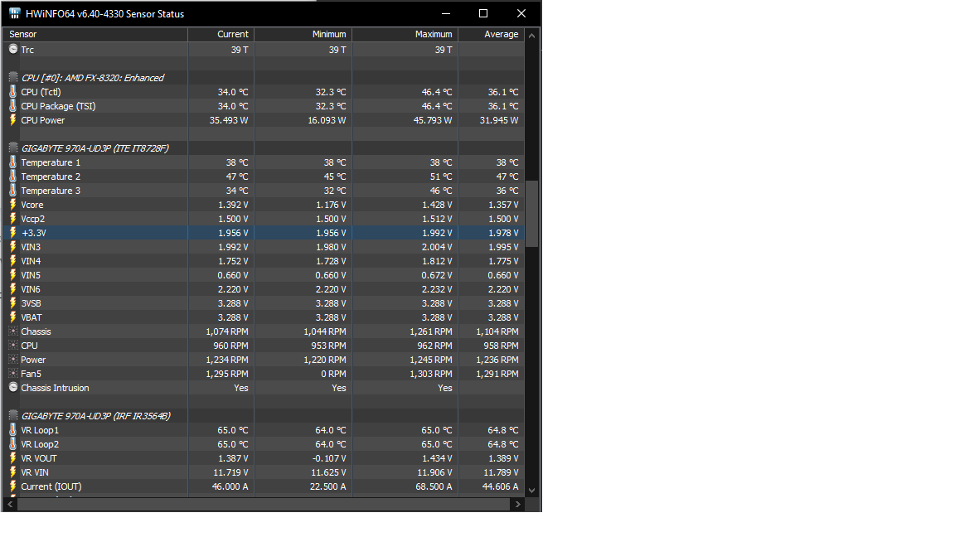Image resolution: width=955 pixels, height=537 pixels.
Task: Click the '1.392 V' Vcore current value
Action: coord(233,205)
